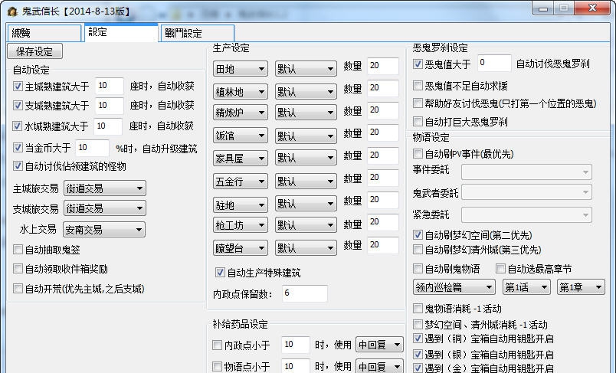Enable 自动打巨大恶鬼罗刹 checkbox

418,121
